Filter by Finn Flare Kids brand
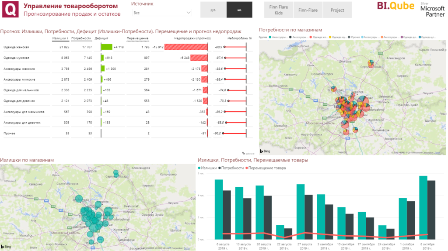The height and width of the screenshot is (251, 448). (279, 10)
